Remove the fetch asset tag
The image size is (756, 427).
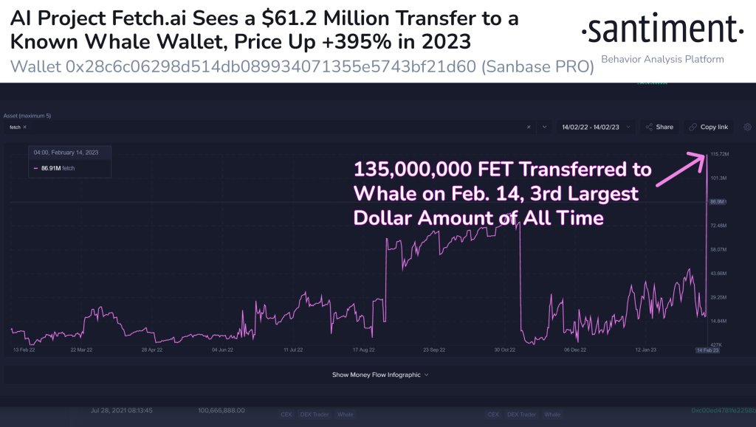pyautogui.click(x=24, y=127)
